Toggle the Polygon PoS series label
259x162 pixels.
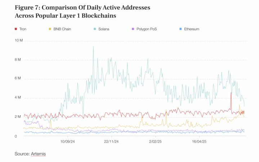tap(147, 29)
